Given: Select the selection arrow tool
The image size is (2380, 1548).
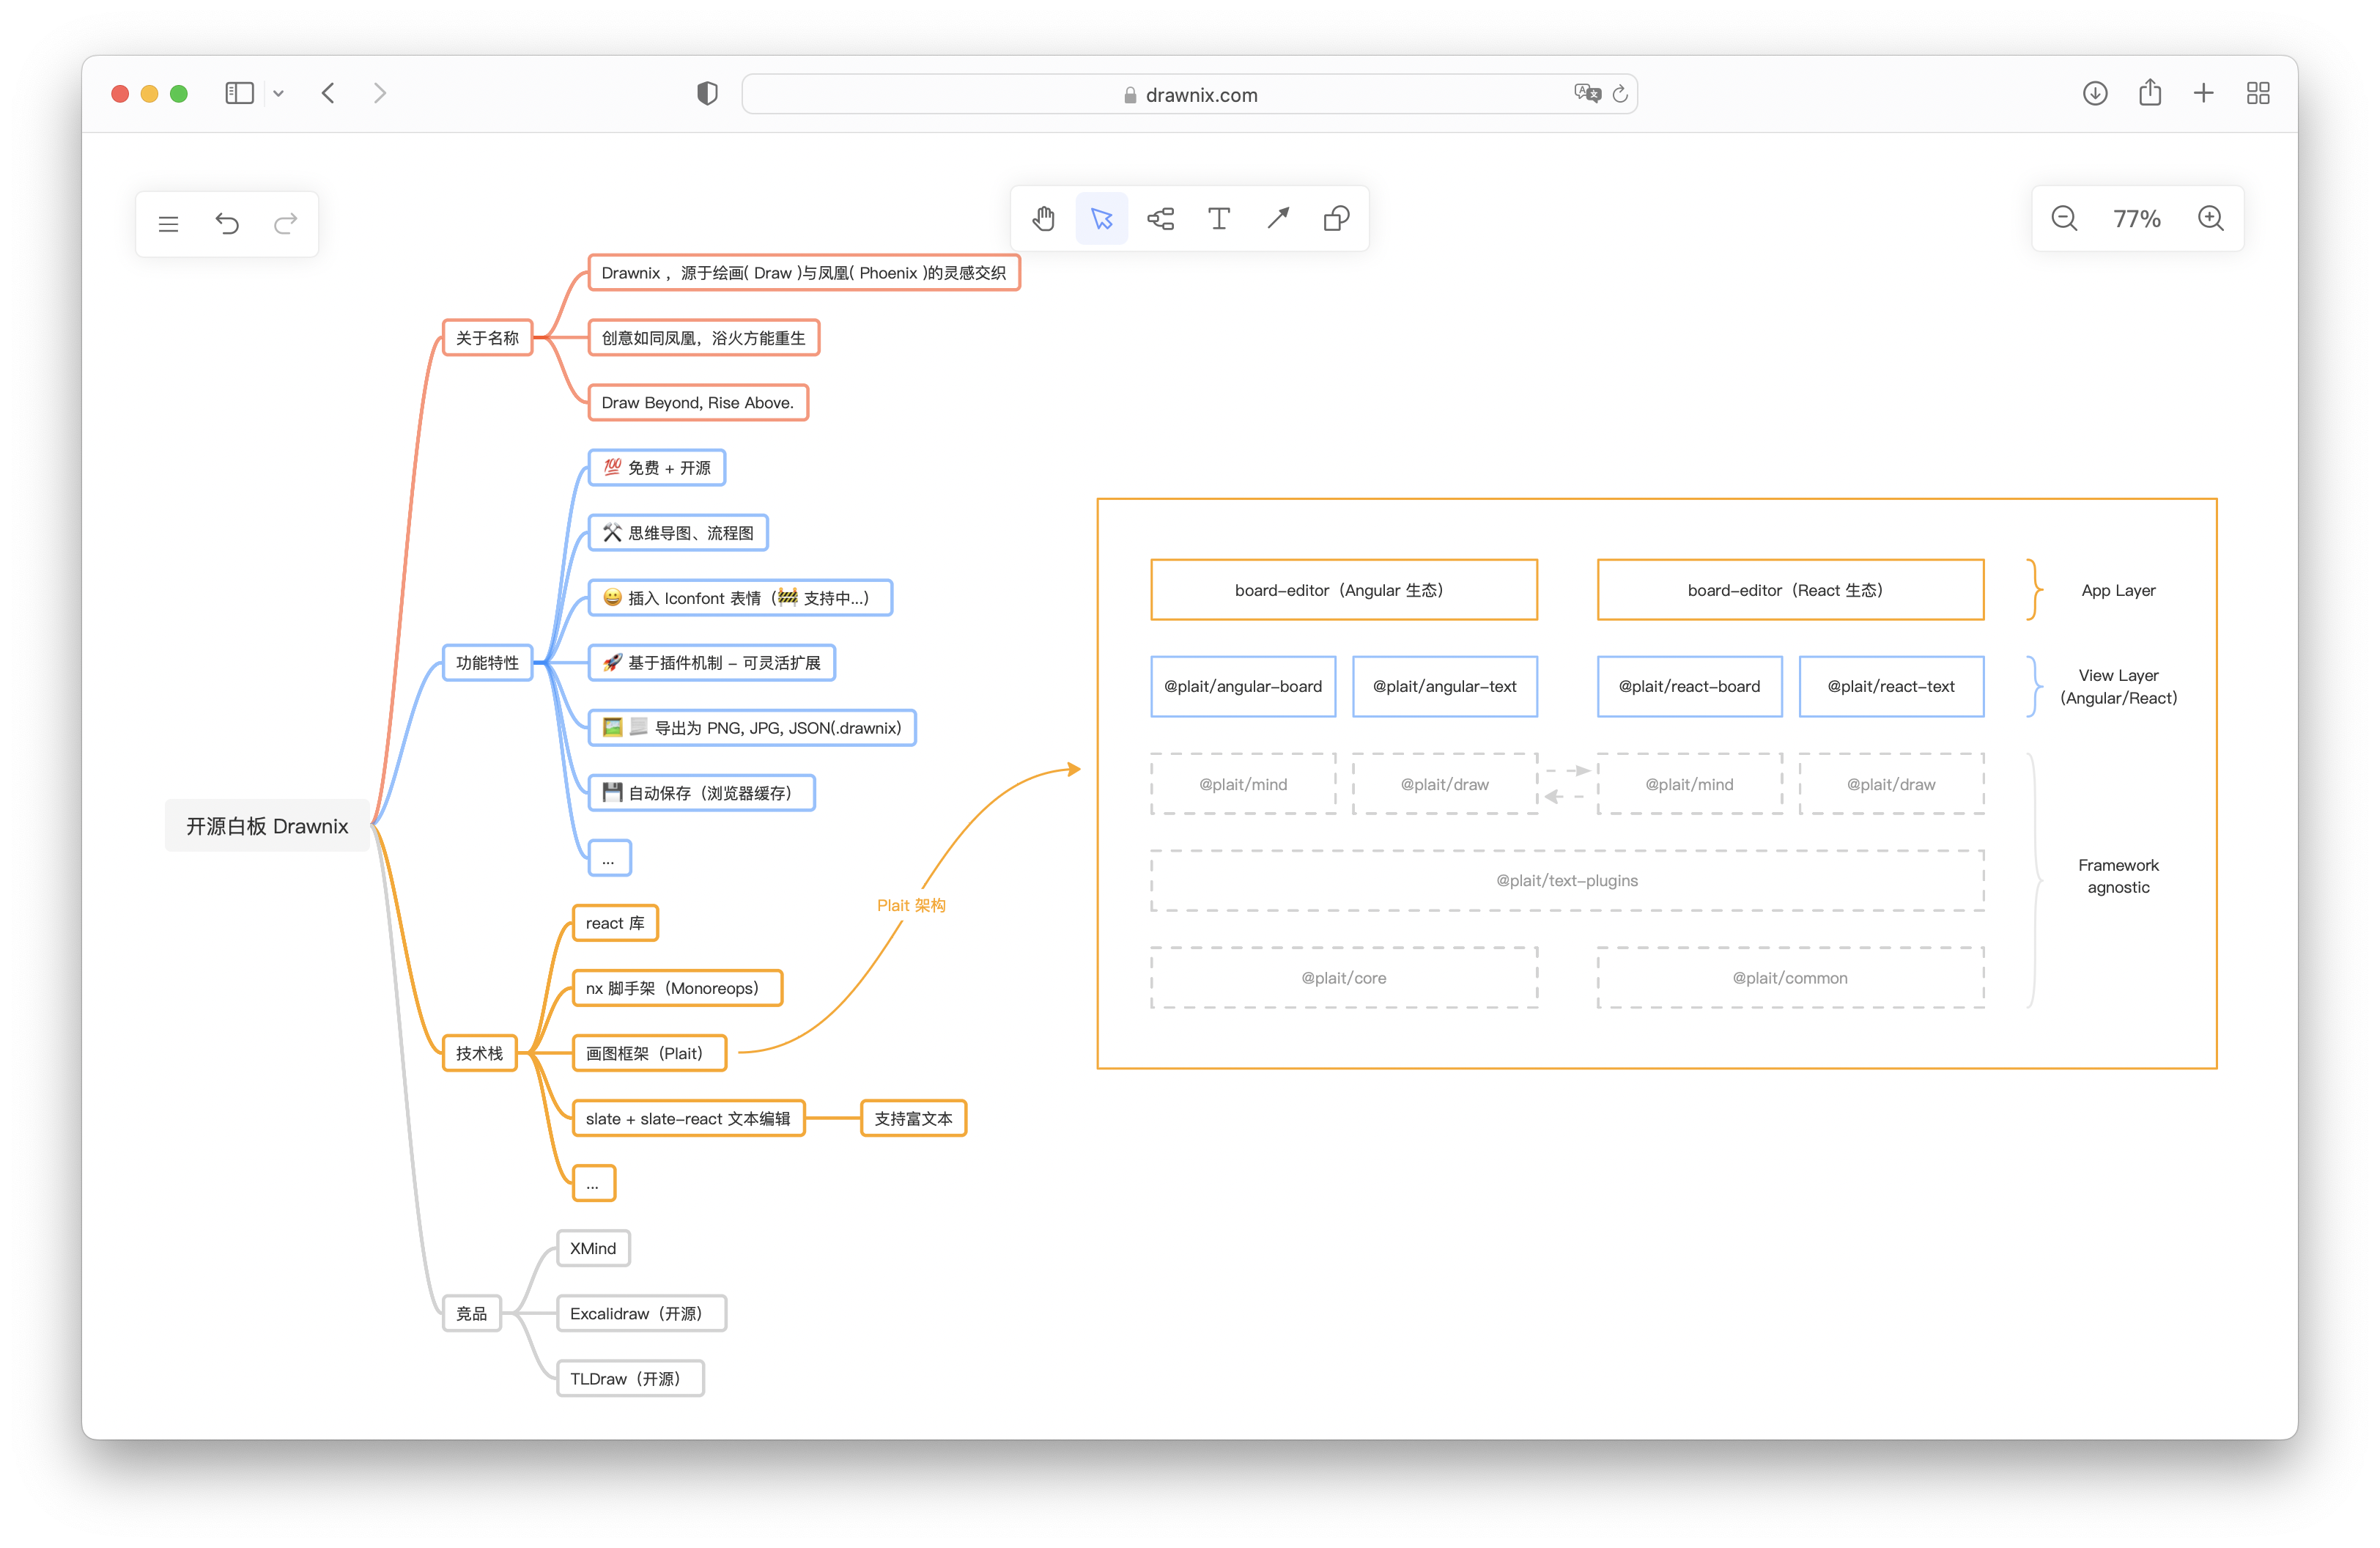Looking at the screenshot, I should (x=1101, y=219).
